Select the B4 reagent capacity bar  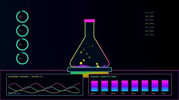(135, 86)
